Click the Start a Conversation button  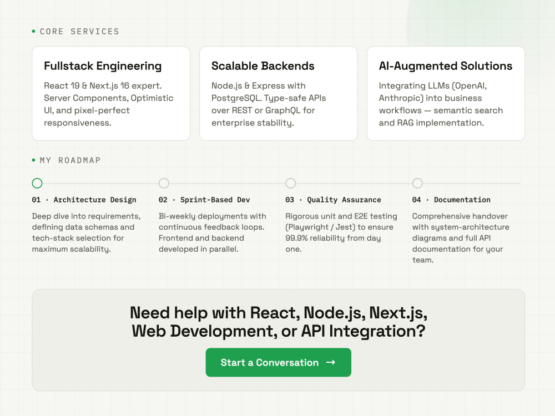point(278,362)
